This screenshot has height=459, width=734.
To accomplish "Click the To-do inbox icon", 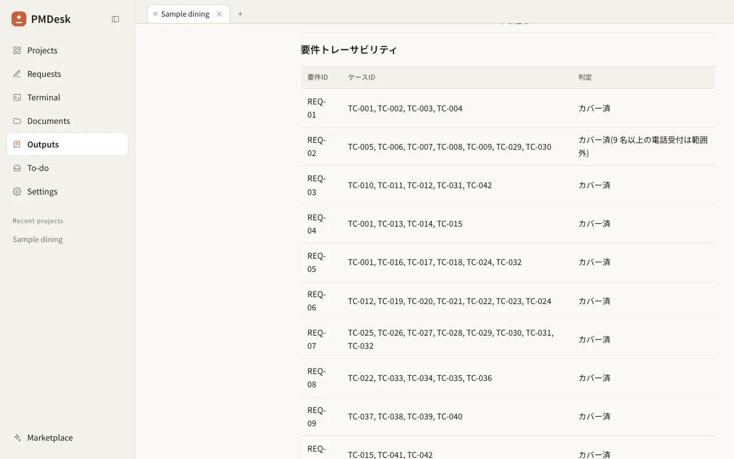I will point(17,168).
